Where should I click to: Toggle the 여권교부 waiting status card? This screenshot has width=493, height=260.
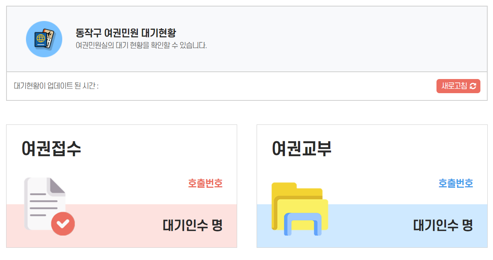pyautogui.click(x=372, y=186)
